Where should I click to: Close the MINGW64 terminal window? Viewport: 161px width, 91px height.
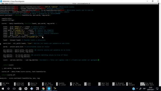pos(158,1)
